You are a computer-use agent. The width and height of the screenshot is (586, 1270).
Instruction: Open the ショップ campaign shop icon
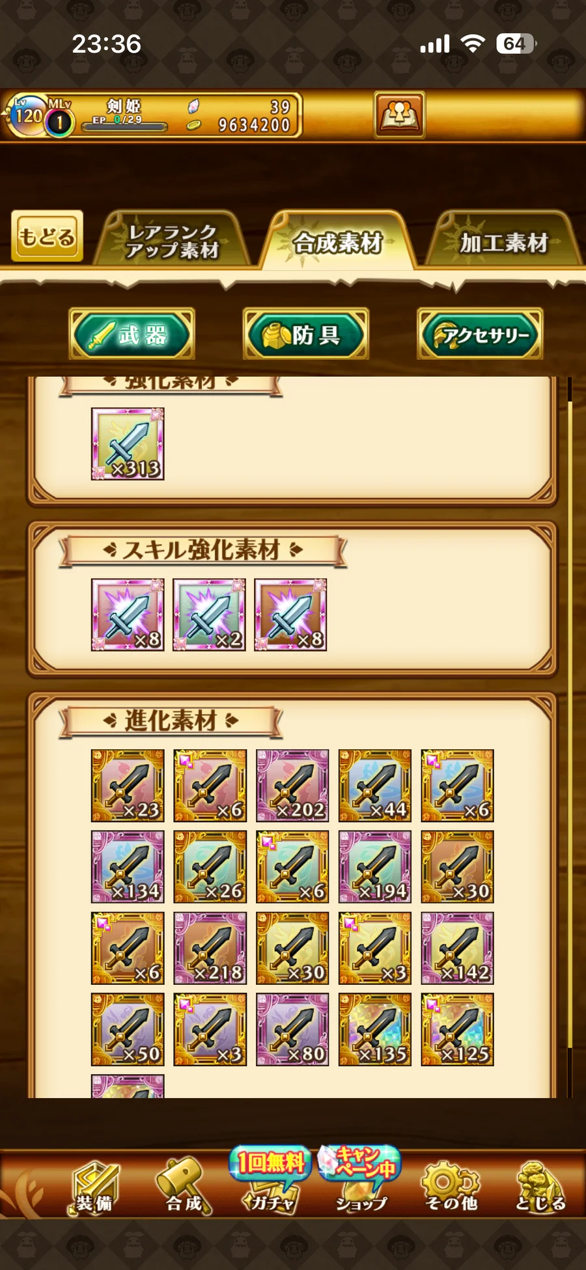pos(360,1180)
